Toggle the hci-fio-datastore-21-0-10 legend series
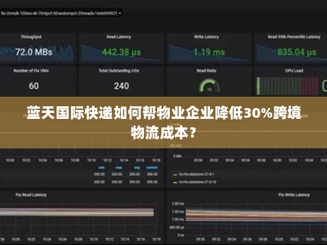Image resolution: width=327 pixels, height=245 pixels. pos(195,182)
